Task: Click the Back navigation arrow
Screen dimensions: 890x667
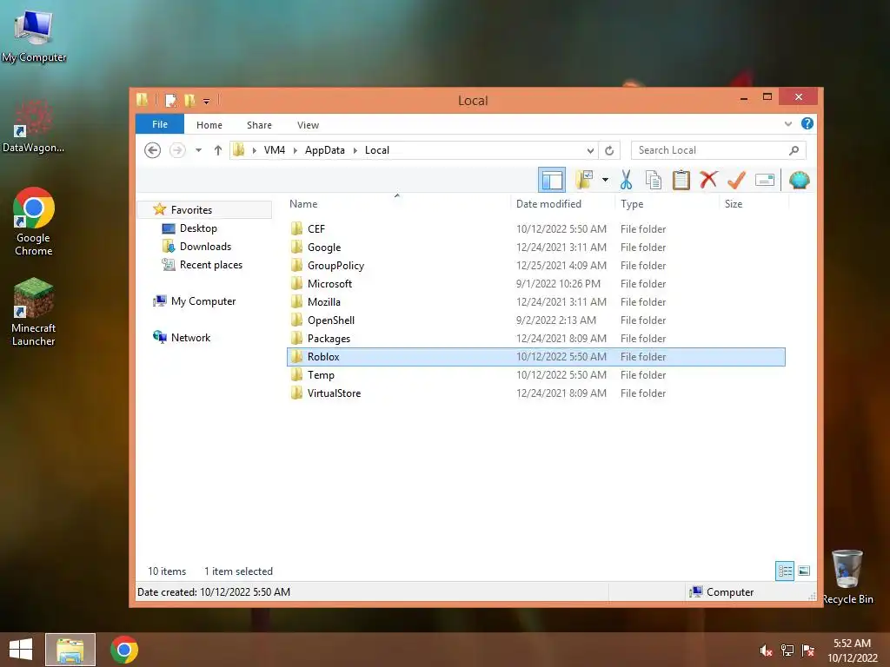Action: (x=152, y=150)
